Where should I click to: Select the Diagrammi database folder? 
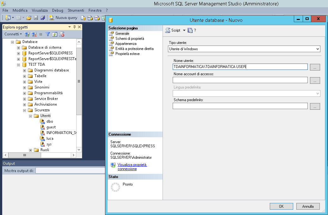point(52,70)
